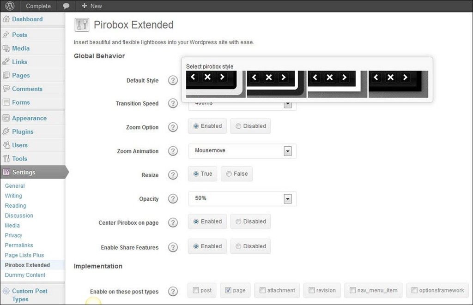The height and width of the screenshot is (305, 473).
Task: Check the optionsframework checkbox
Action: click(414, 290)
